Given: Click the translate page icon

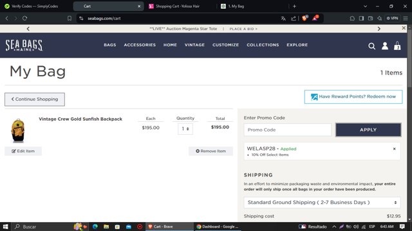Looking at the screenshot, I should [283, 19].
